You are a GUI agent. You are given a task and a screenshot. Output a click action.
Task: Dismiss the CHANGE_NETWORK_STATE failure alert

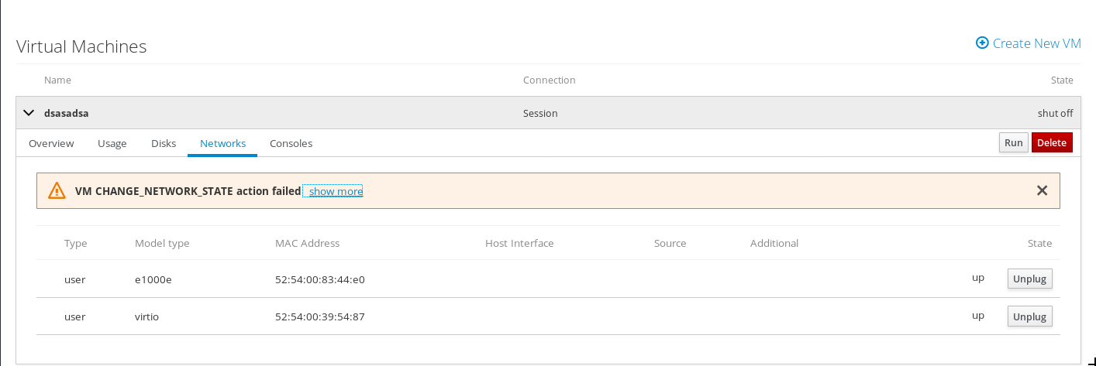click(x=1042, y=191)
